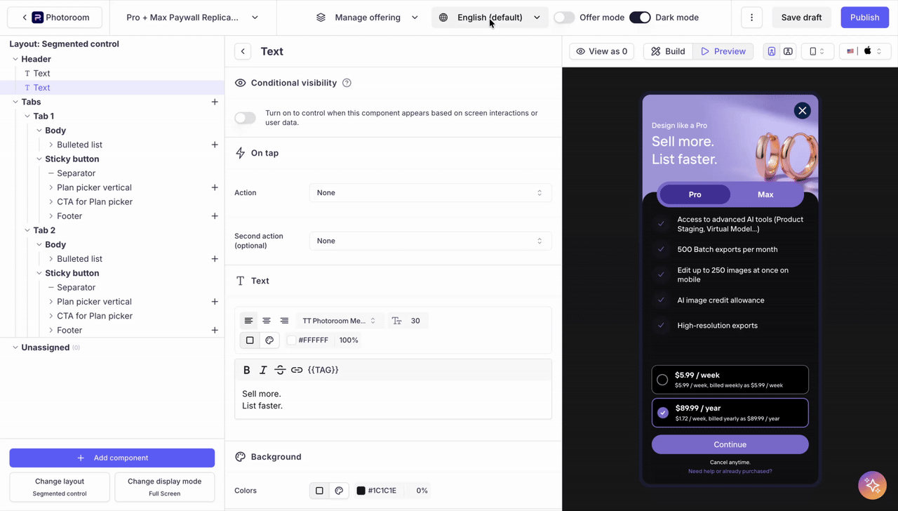The width and height of the screenshot is (898, 511).
Task: Click the #FFFFFF text color swatch
Action: coord(292,340)
